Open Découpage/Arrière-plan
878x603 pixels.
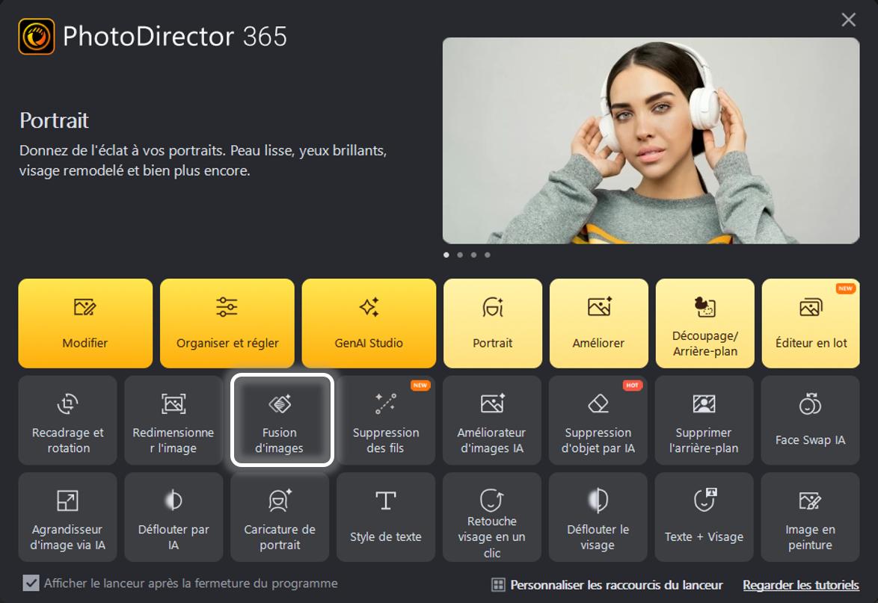(704, 323)
